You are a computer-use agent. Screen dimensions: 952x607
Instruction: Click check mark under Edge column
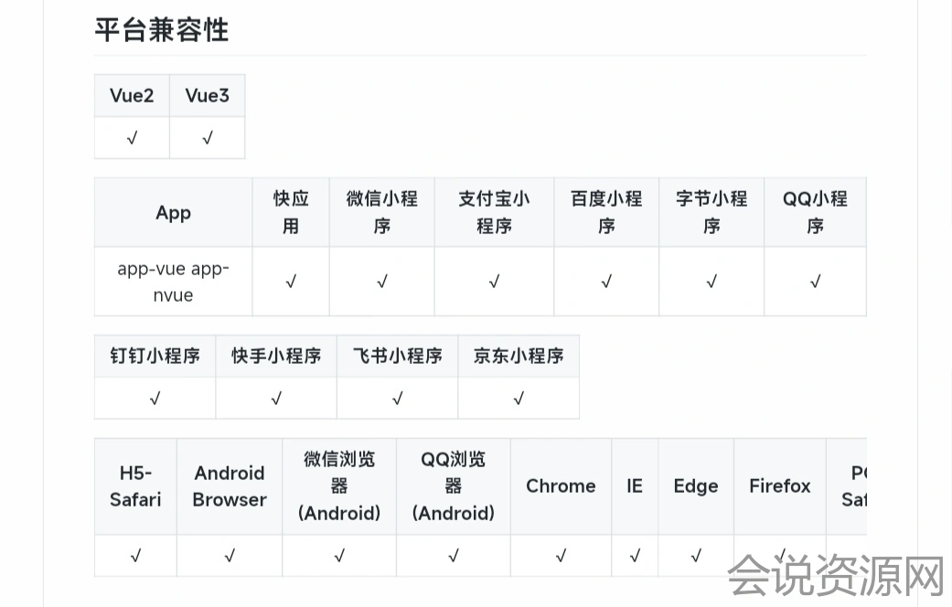coord(696,555)
